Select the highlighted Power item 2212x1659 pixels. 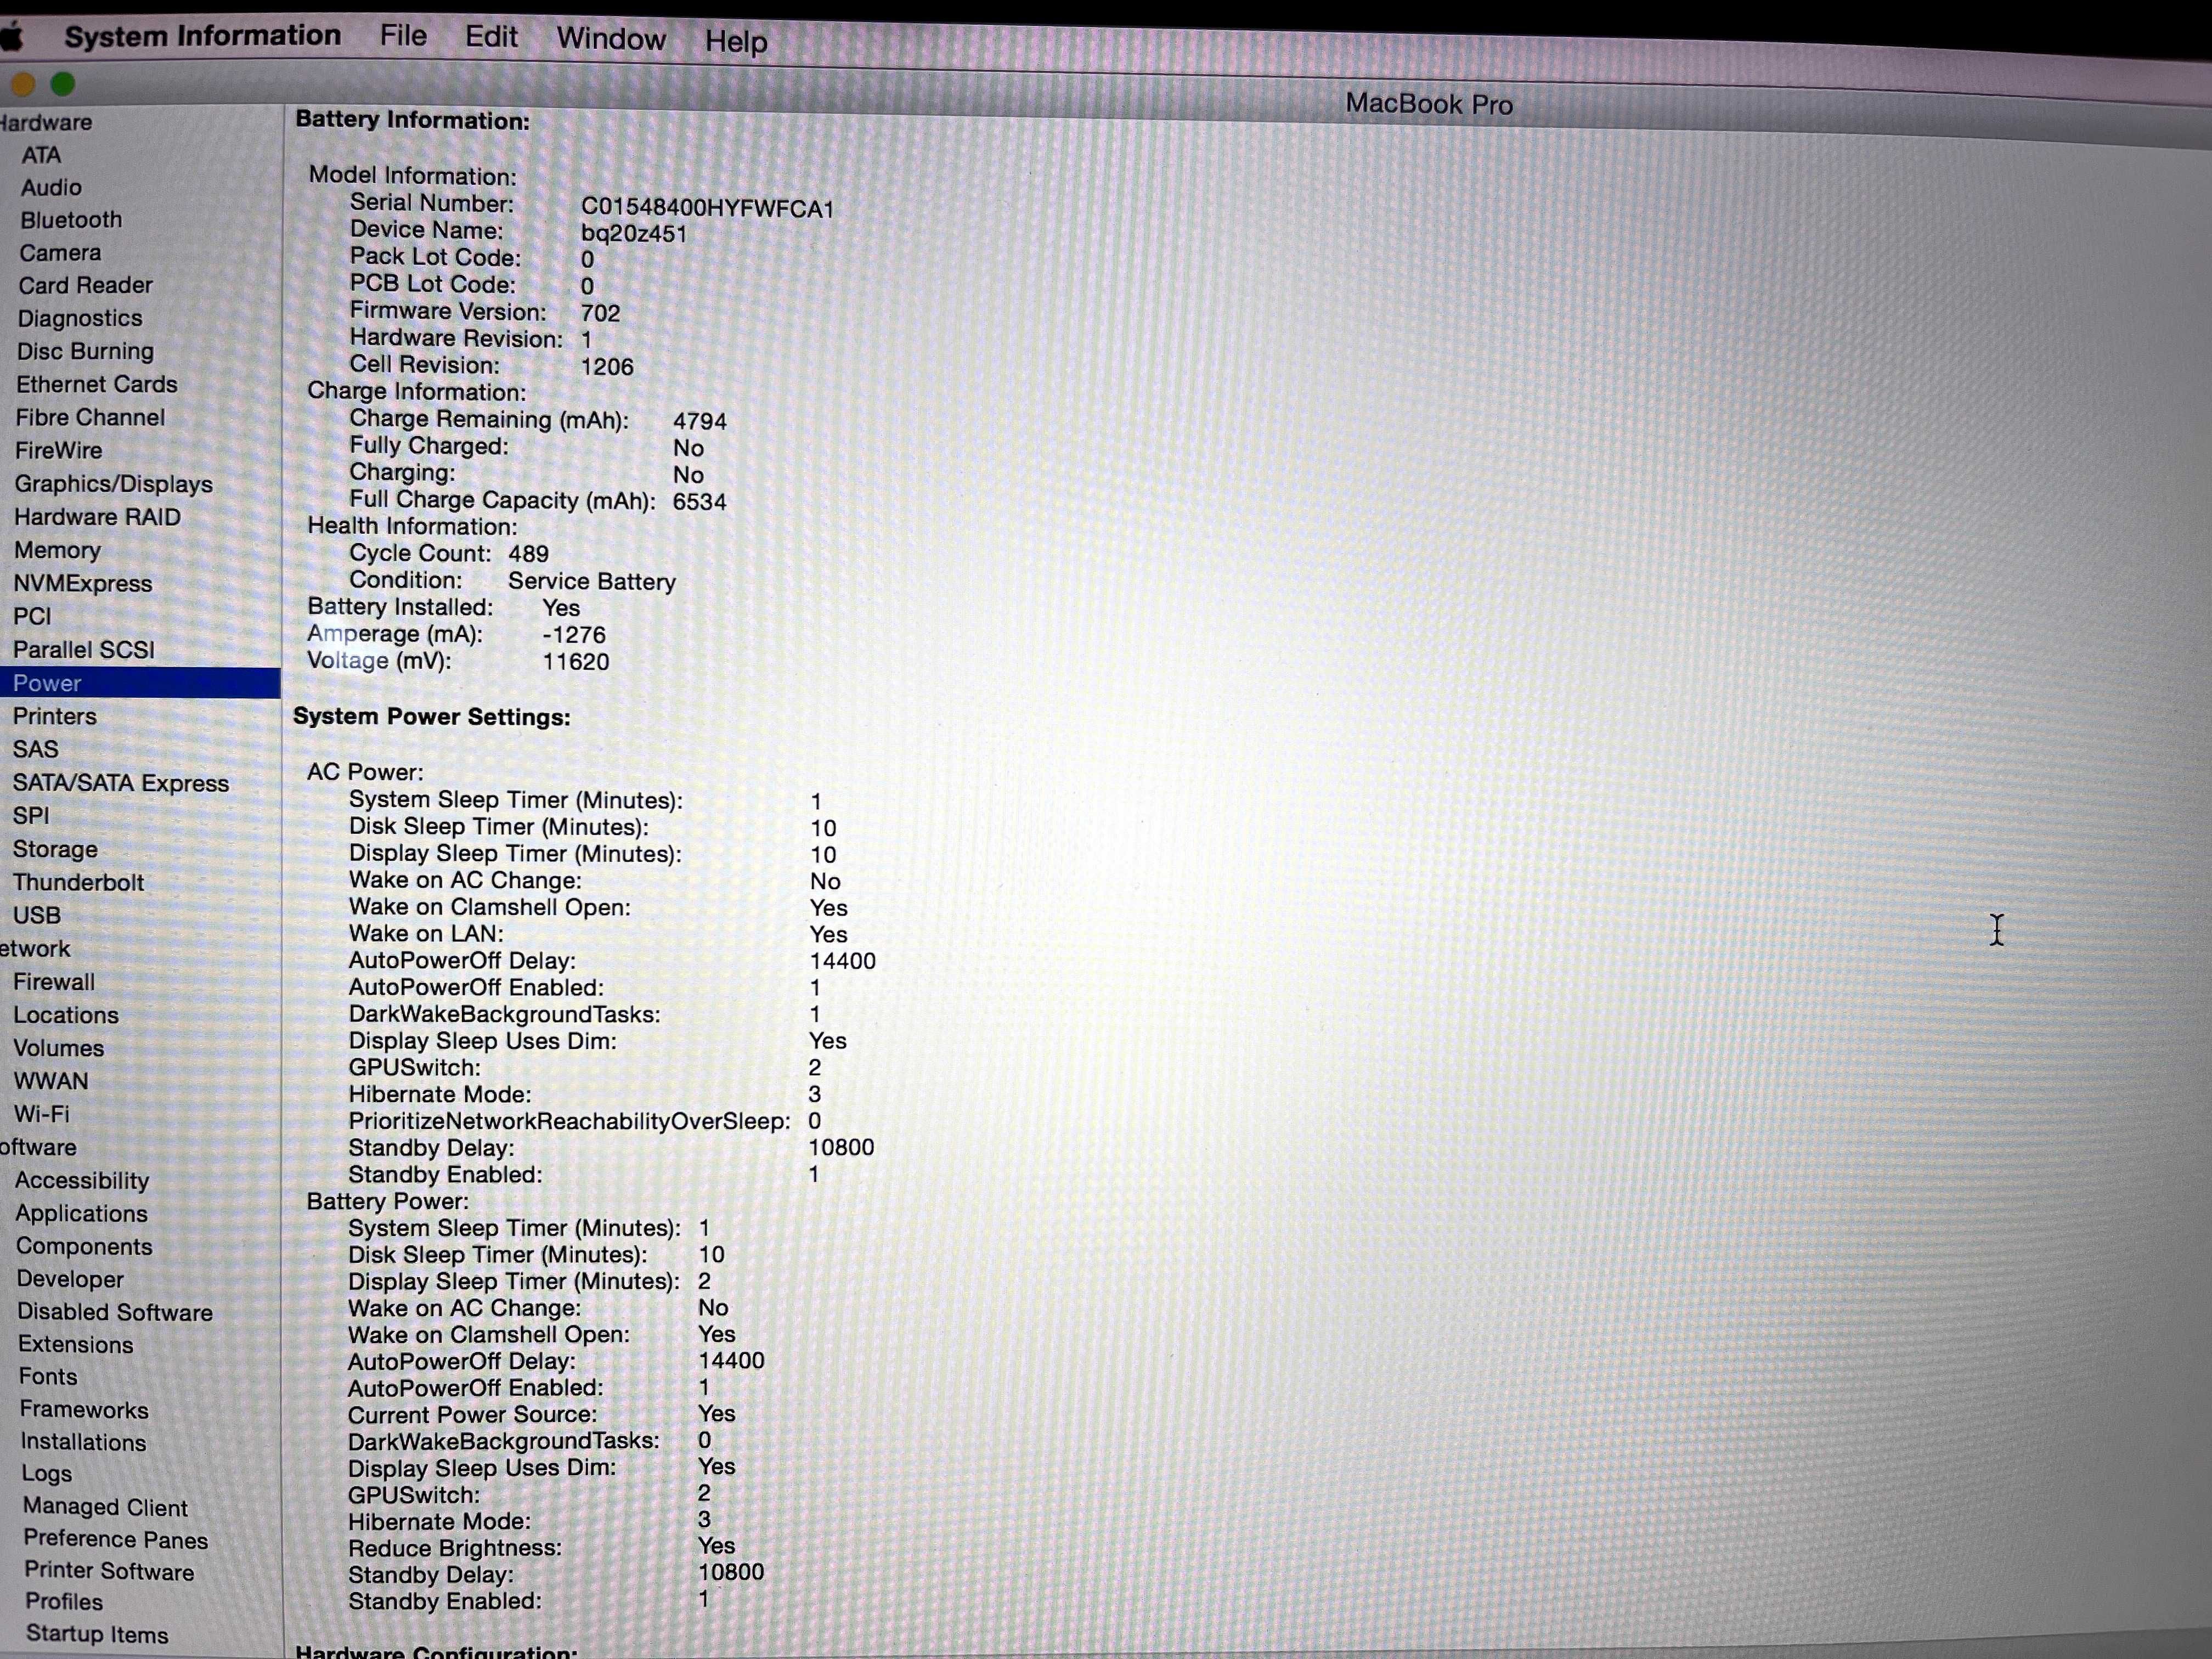pos(140,683)
